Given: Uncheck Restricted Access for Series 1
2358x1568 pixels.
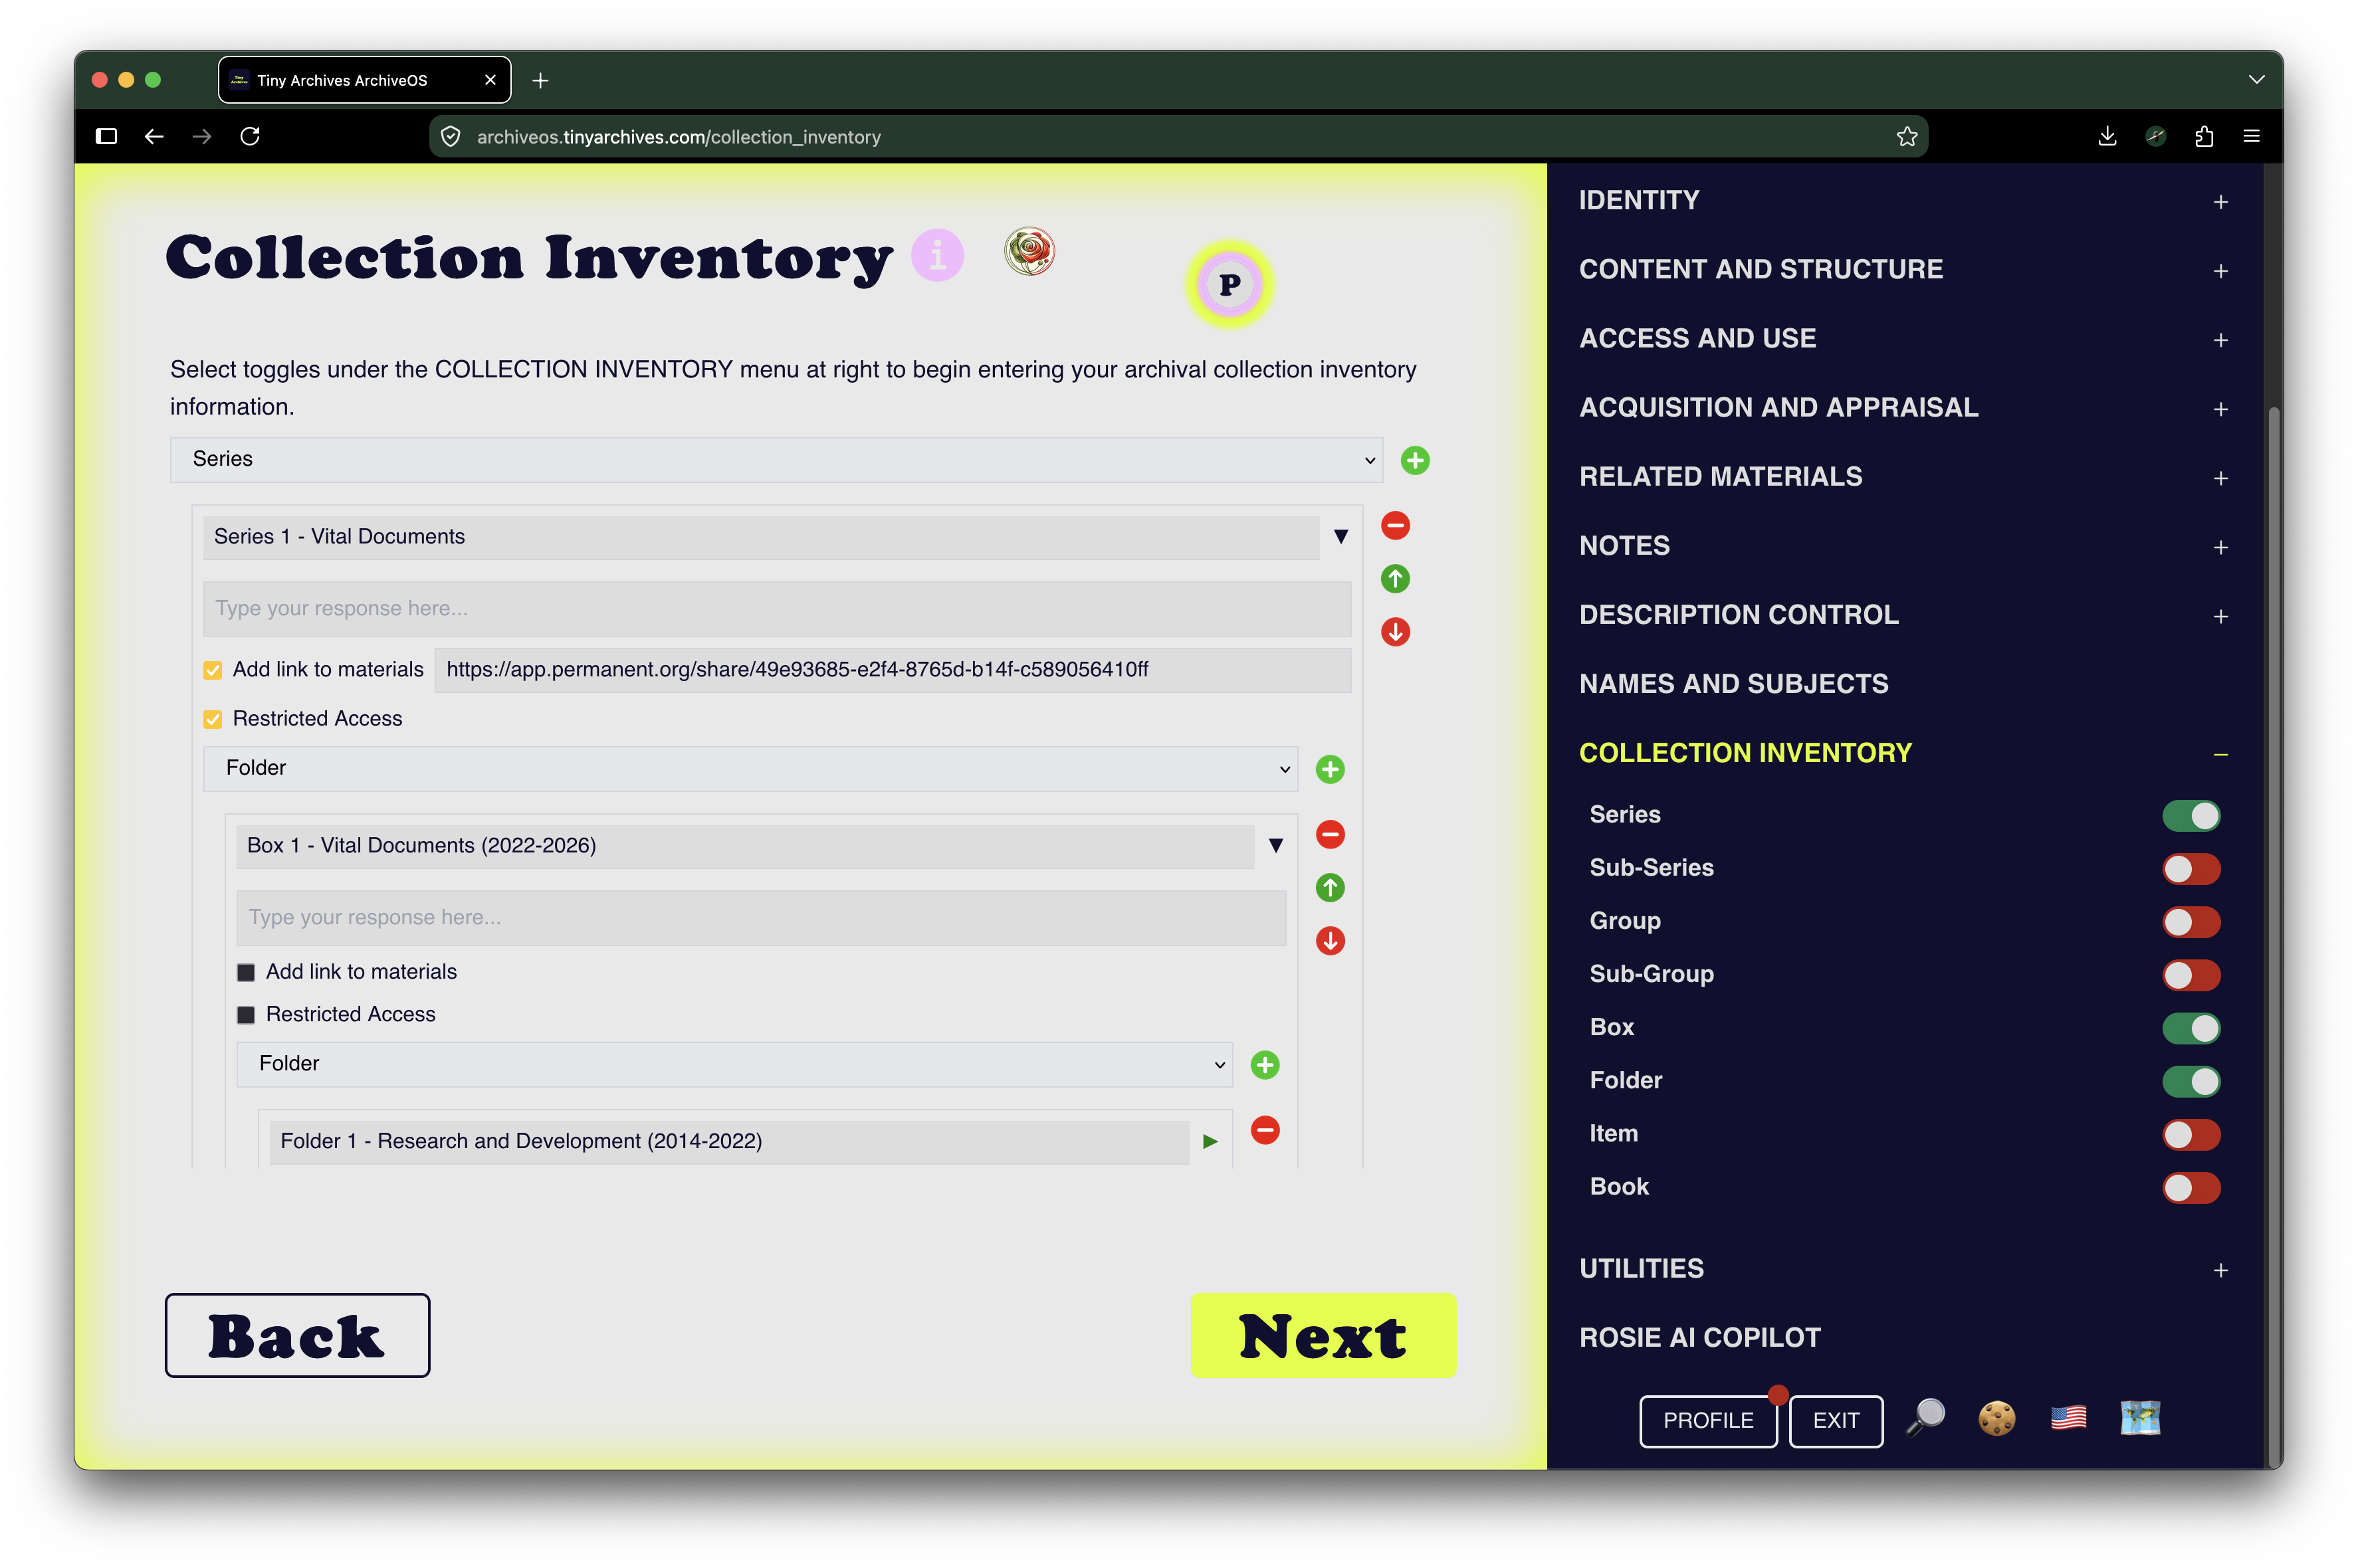Looking at the screenshot, I should (x=212, y=719).
